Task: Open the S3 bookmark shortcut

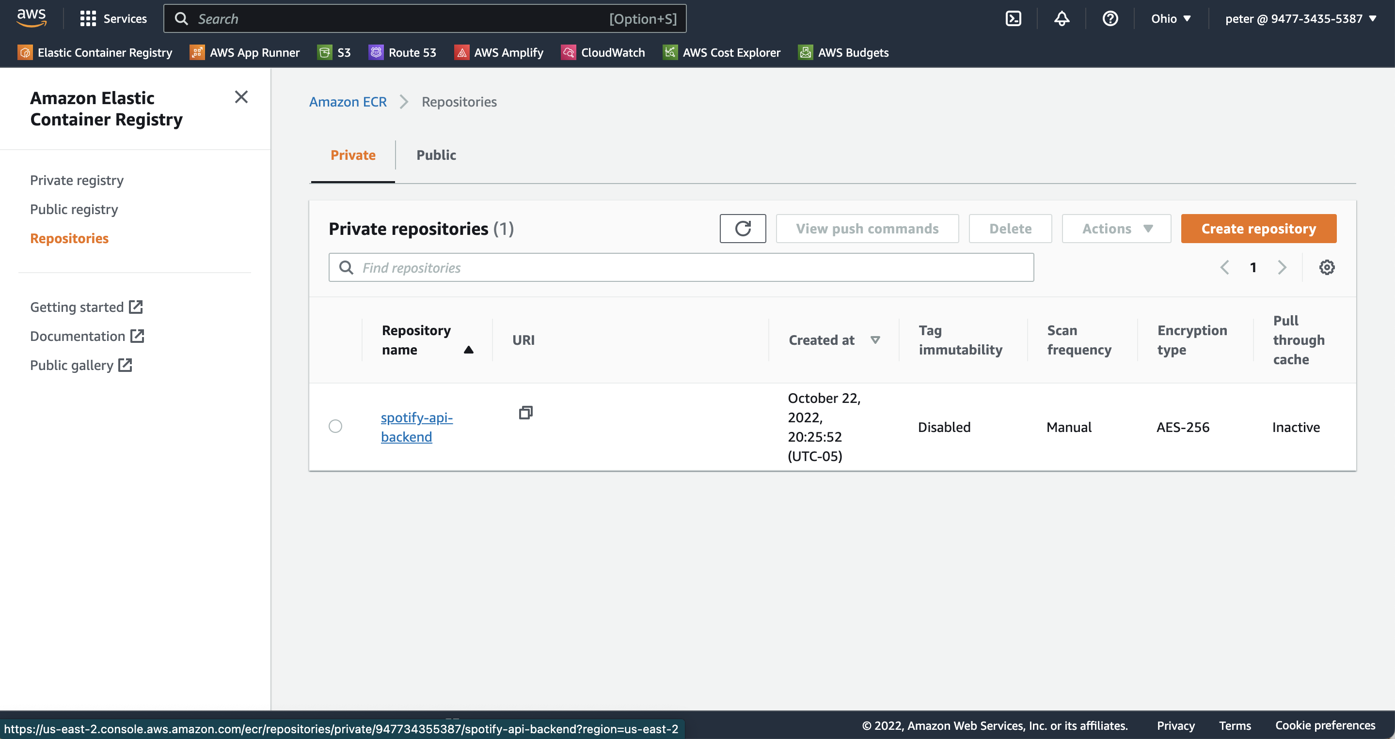Action: (334, 52)
